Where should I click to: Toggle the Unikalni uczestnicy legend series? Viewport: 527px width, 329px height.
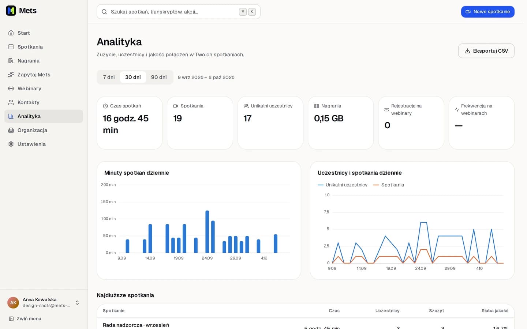(x=343, y=185)
